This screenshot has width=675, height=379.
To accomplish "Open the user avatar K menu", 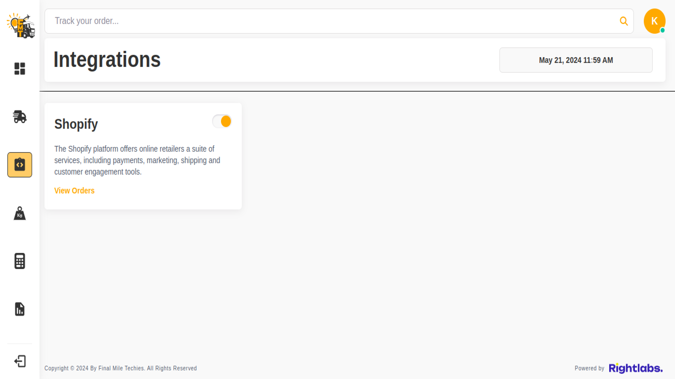I will 654,21.
